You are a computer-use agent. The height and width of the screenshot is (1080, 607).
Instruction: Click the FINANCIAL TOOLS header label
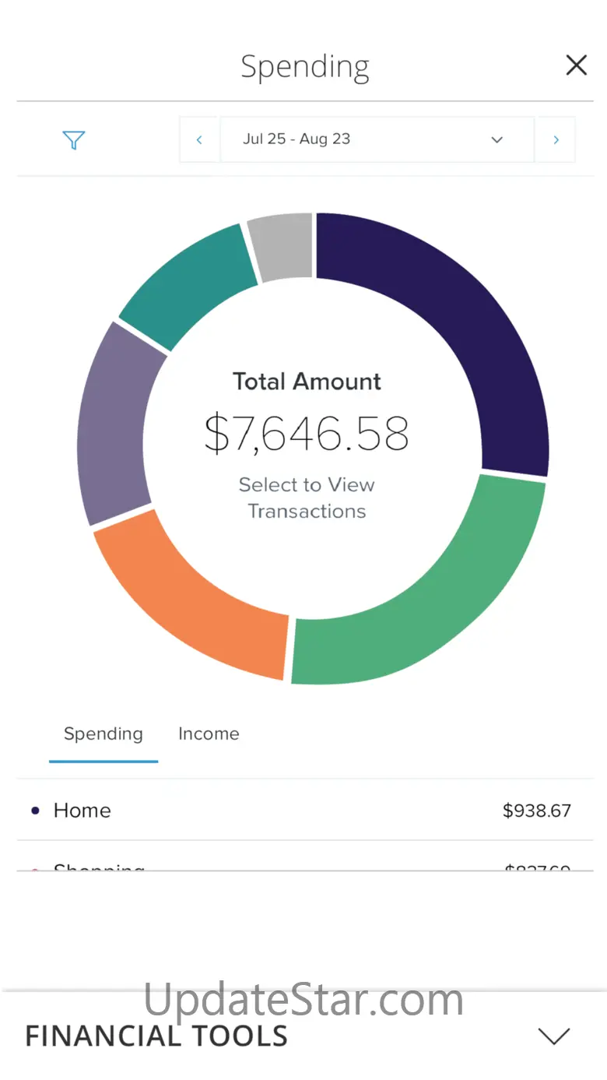pyautogui.click(x=156, y=1036)
